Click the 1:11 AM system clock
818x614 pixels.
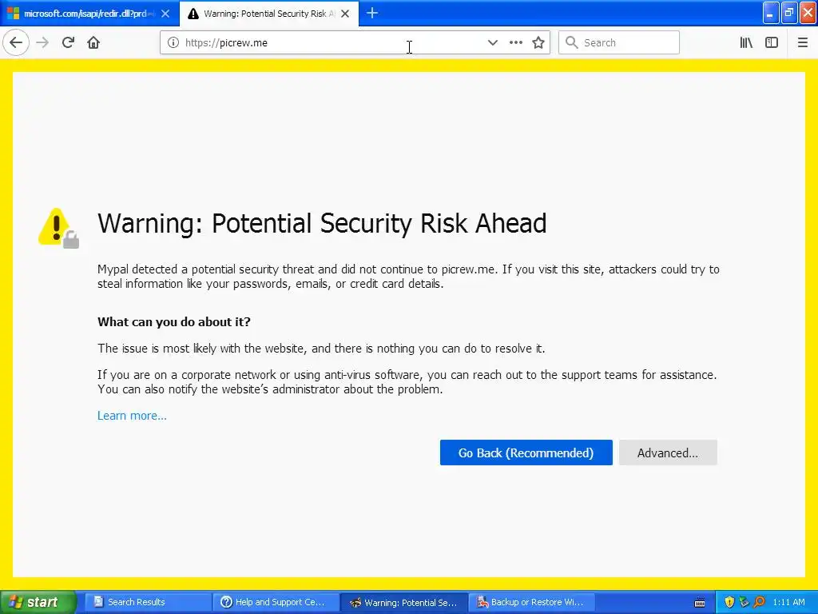coord(788,602)
